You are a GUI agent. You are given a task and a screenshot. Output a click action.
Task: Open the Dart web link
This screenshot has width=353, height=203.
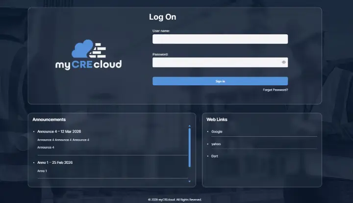pyautogui.click(x=215, y=156)
